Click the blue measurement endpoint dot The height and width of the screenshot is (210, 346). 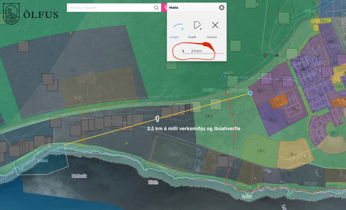[250, 93]
